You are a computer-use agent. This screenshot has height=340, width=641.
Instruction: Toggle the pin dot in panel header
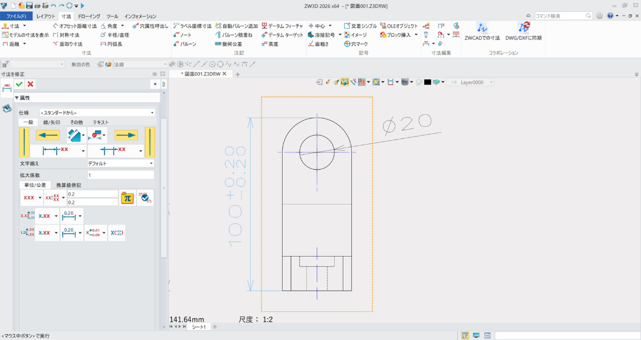(x=155, y=84)
